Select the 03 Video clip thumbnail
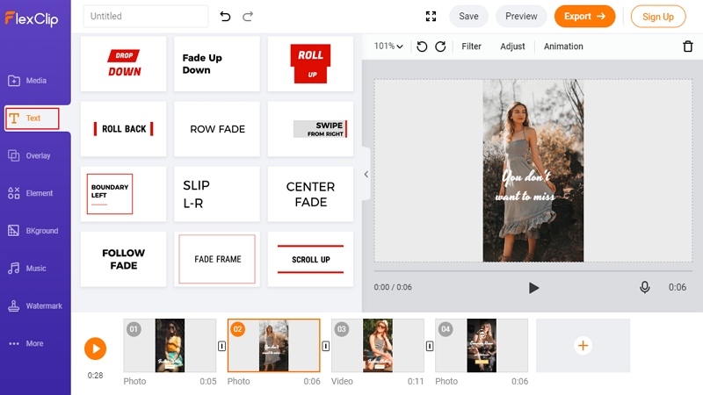 point(378,345)
